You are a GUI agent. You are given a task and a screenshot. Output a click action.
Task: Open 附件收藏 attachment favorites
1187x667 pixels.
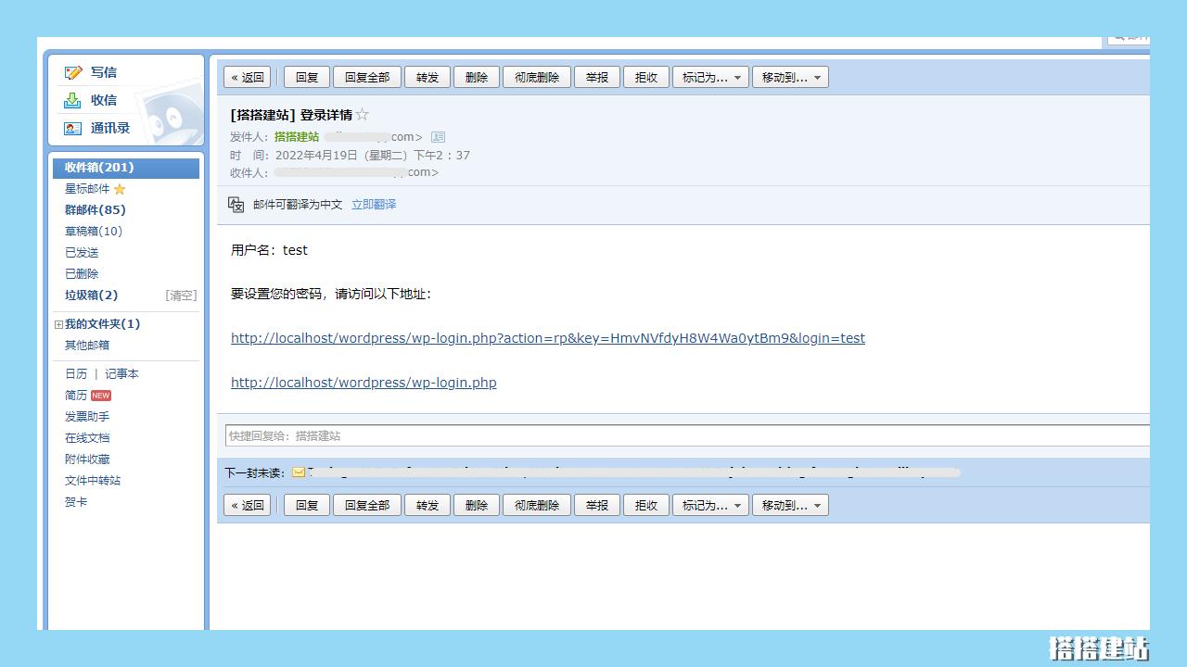[87, 459]
